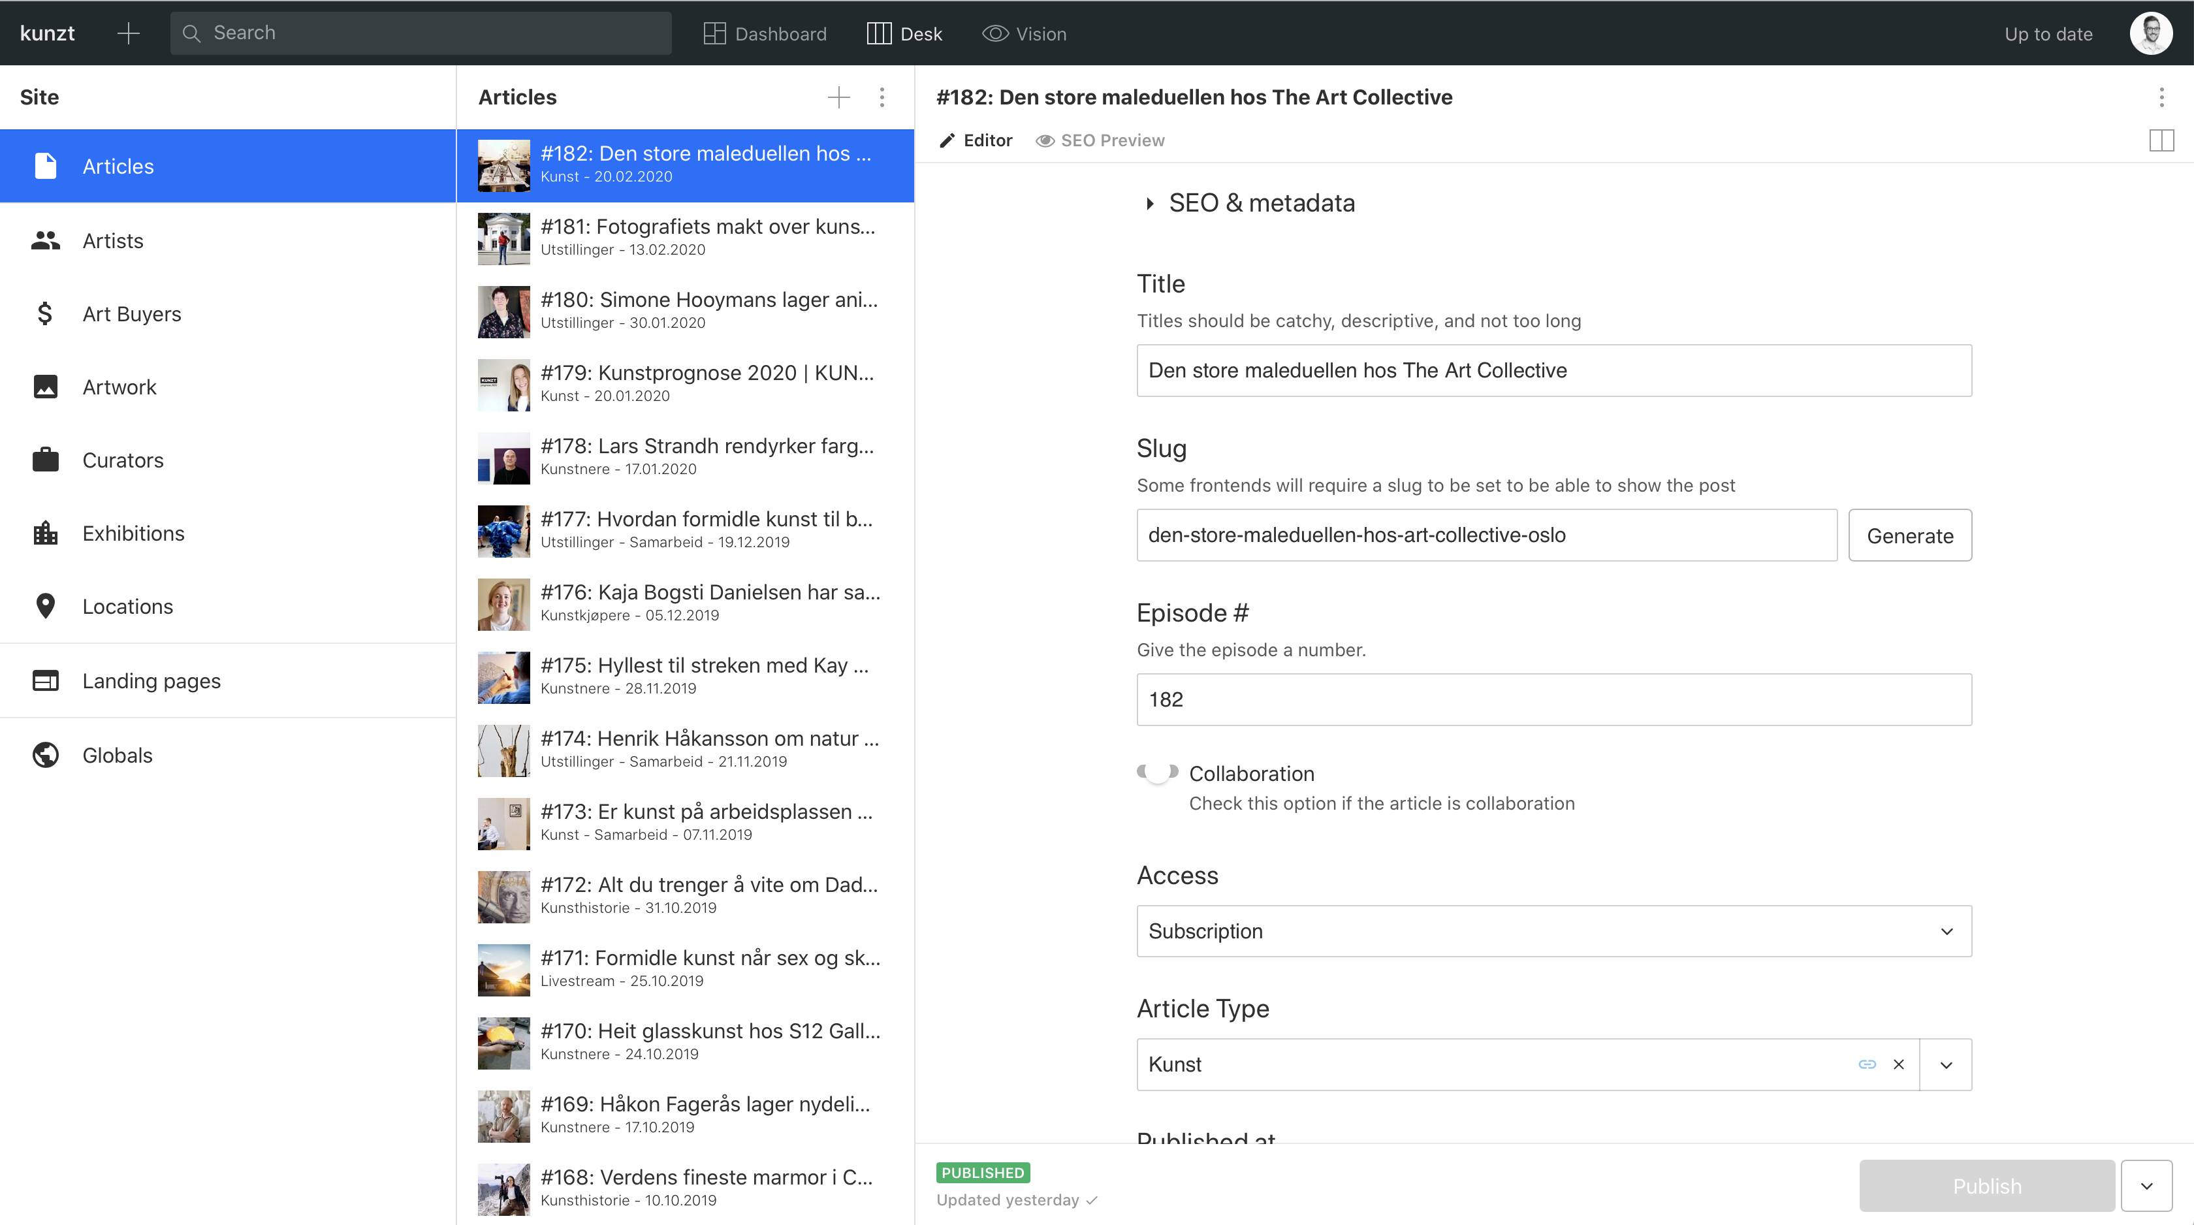Open article #180 Simone Hooymans

pos(685,311)
